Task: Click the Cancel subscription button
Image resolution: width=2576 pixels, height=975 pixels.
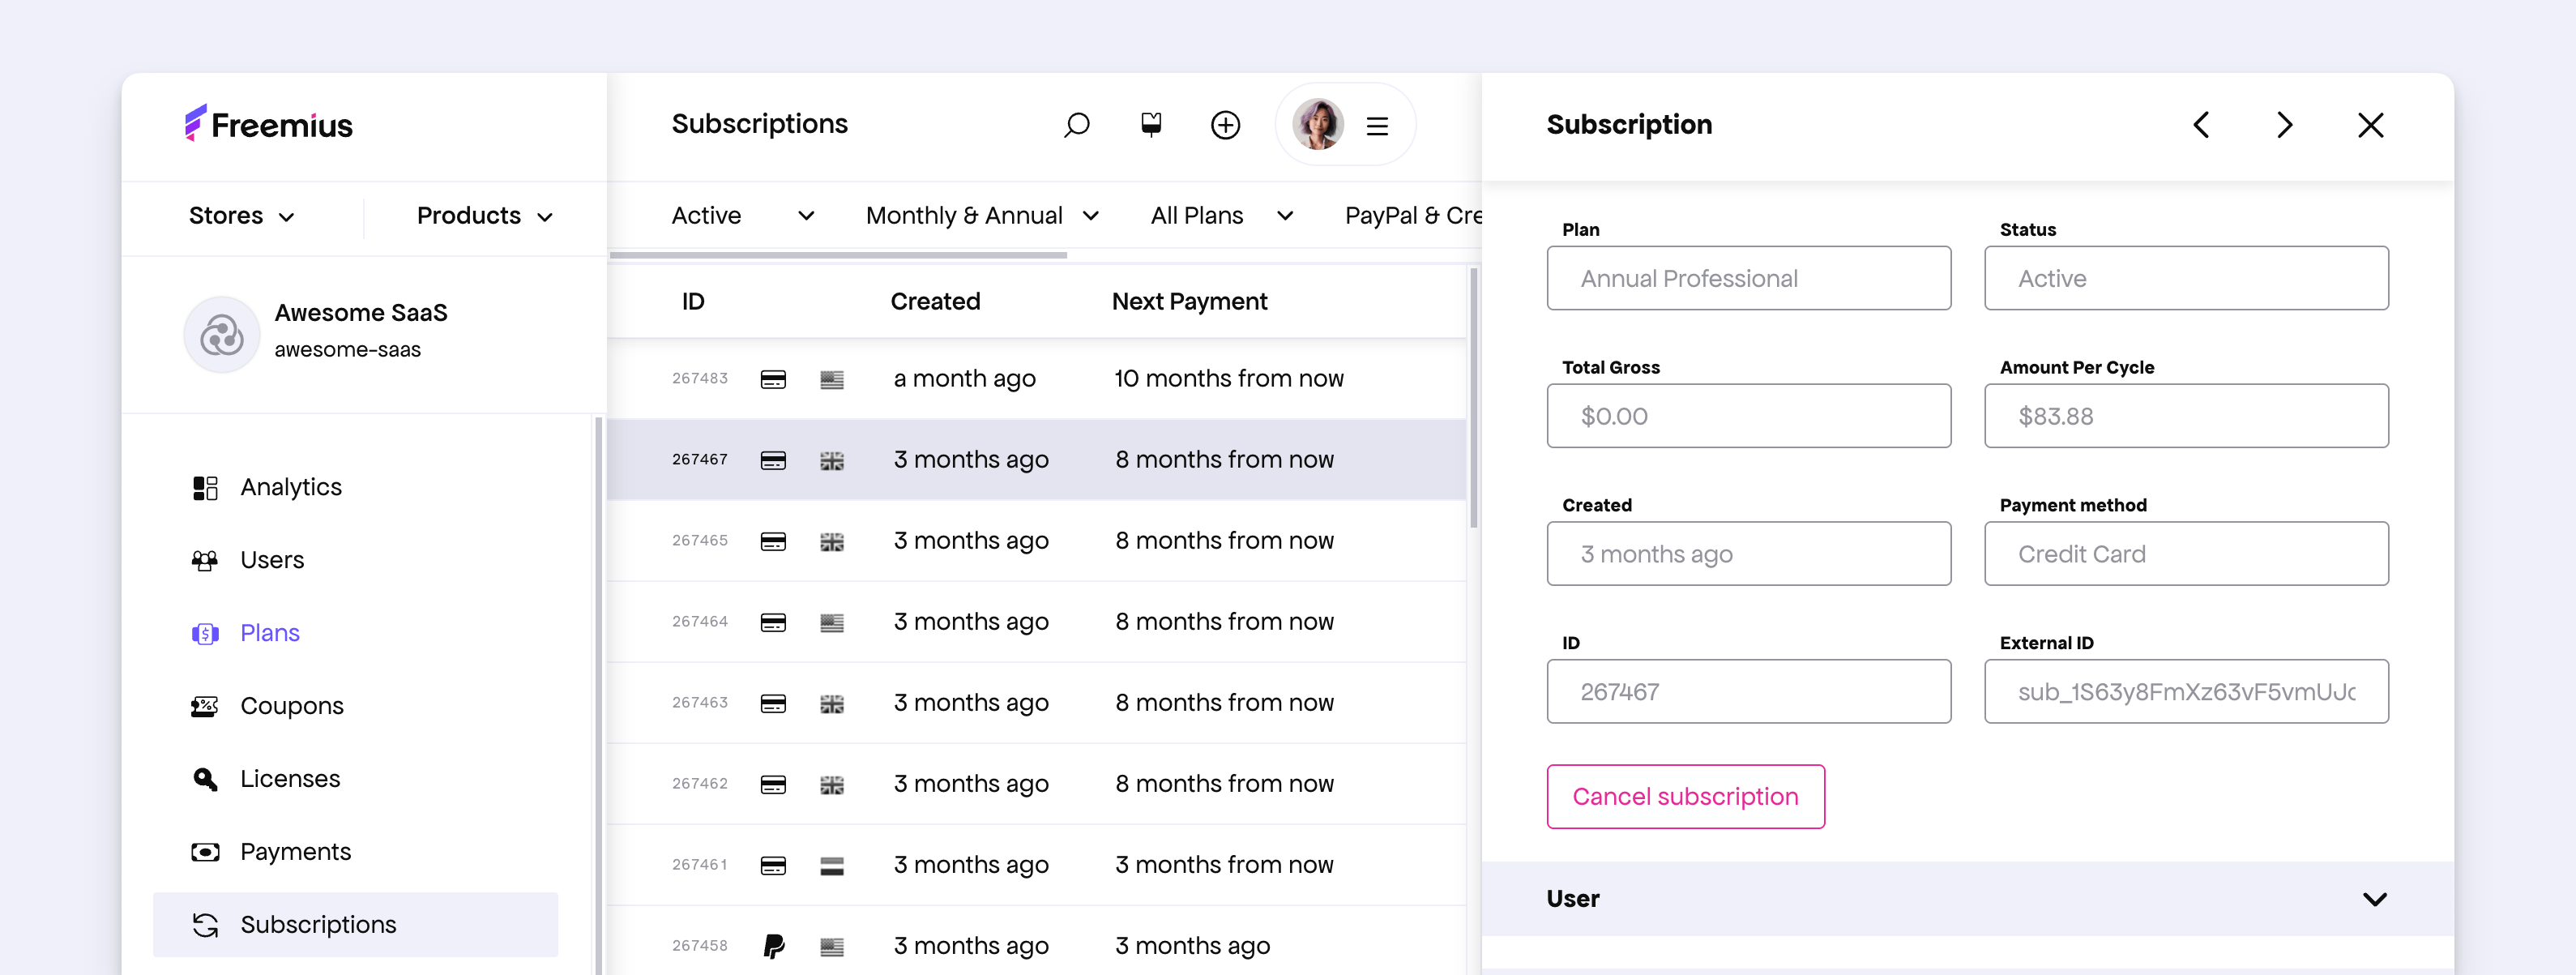Action: [x=1685, y=797]
